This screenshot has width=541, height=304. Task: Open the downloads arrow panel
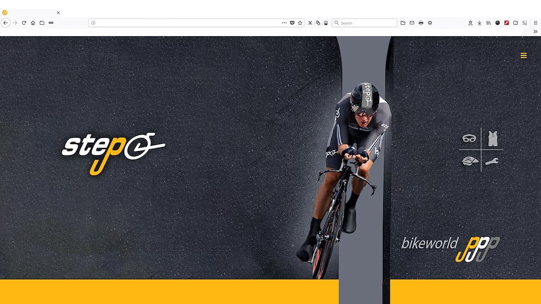pyautogui.click(x=479, y=23)
